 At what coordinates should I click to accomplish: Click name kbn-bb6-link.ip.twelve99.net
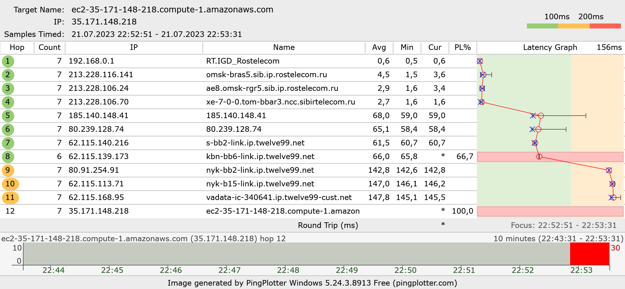pos(260,157)
